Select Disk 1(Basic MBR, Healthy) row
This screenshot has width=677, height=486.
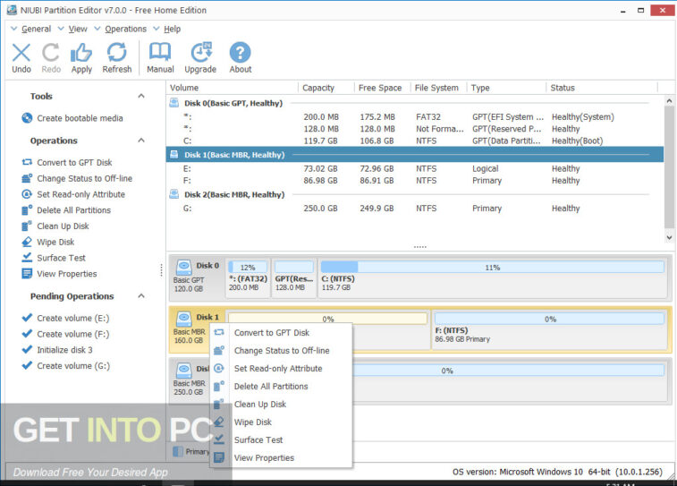tap(414, 154)
